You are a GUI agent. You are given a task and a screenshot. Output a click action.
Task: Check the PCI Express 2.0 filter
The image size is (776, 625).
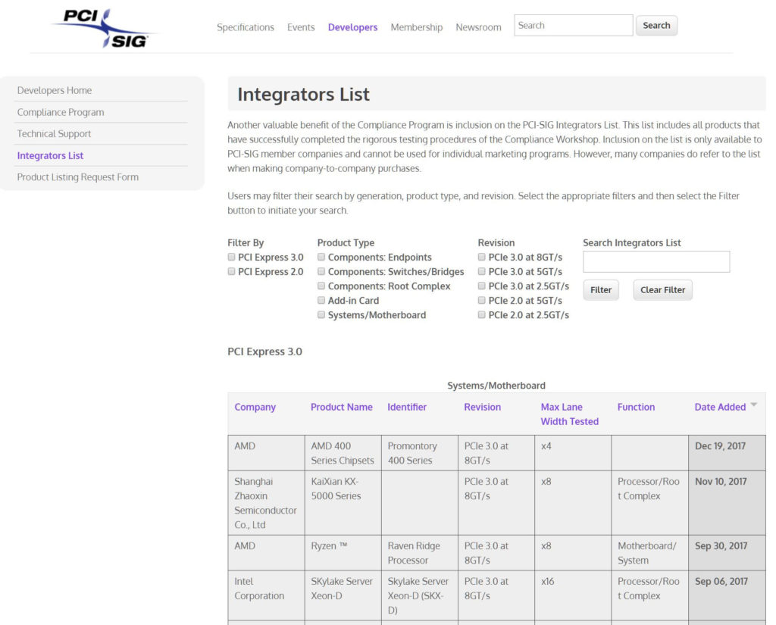(x=232, y=272)
